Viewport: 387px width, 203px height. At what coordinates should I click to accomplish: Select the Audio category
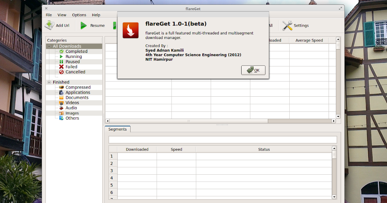pyautogui.click(x=71, y=108)
